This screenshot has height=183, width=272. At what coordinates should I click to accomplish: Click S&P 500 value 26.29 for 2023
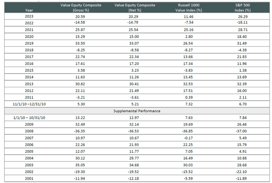pos(243,17)
